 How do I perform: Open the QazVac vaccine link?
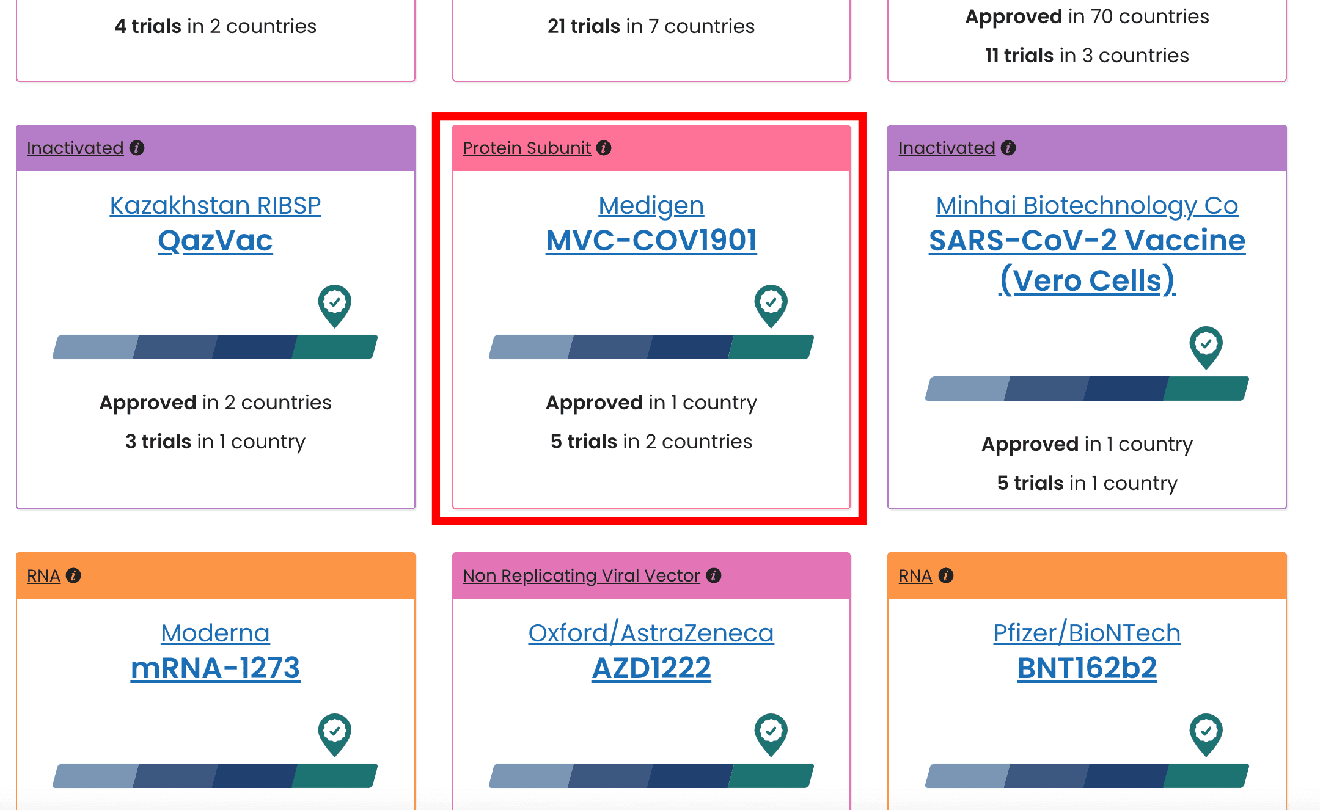[x=215, y=241]
